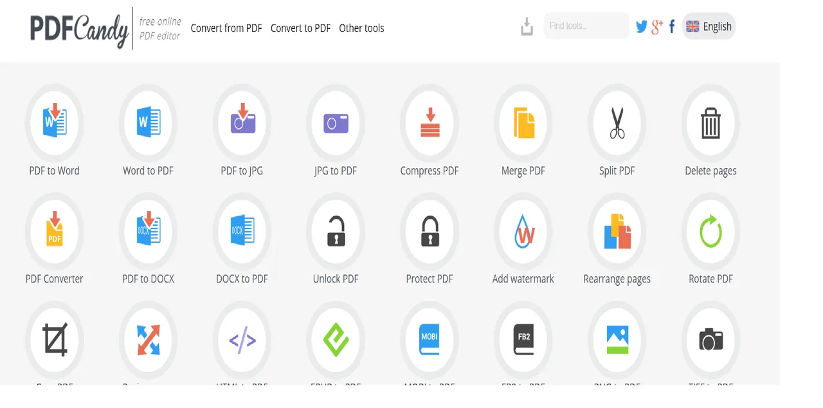Open the Word to PDF tool icon
The width and height of the screenshot is (823, 408).
point(148,123)
